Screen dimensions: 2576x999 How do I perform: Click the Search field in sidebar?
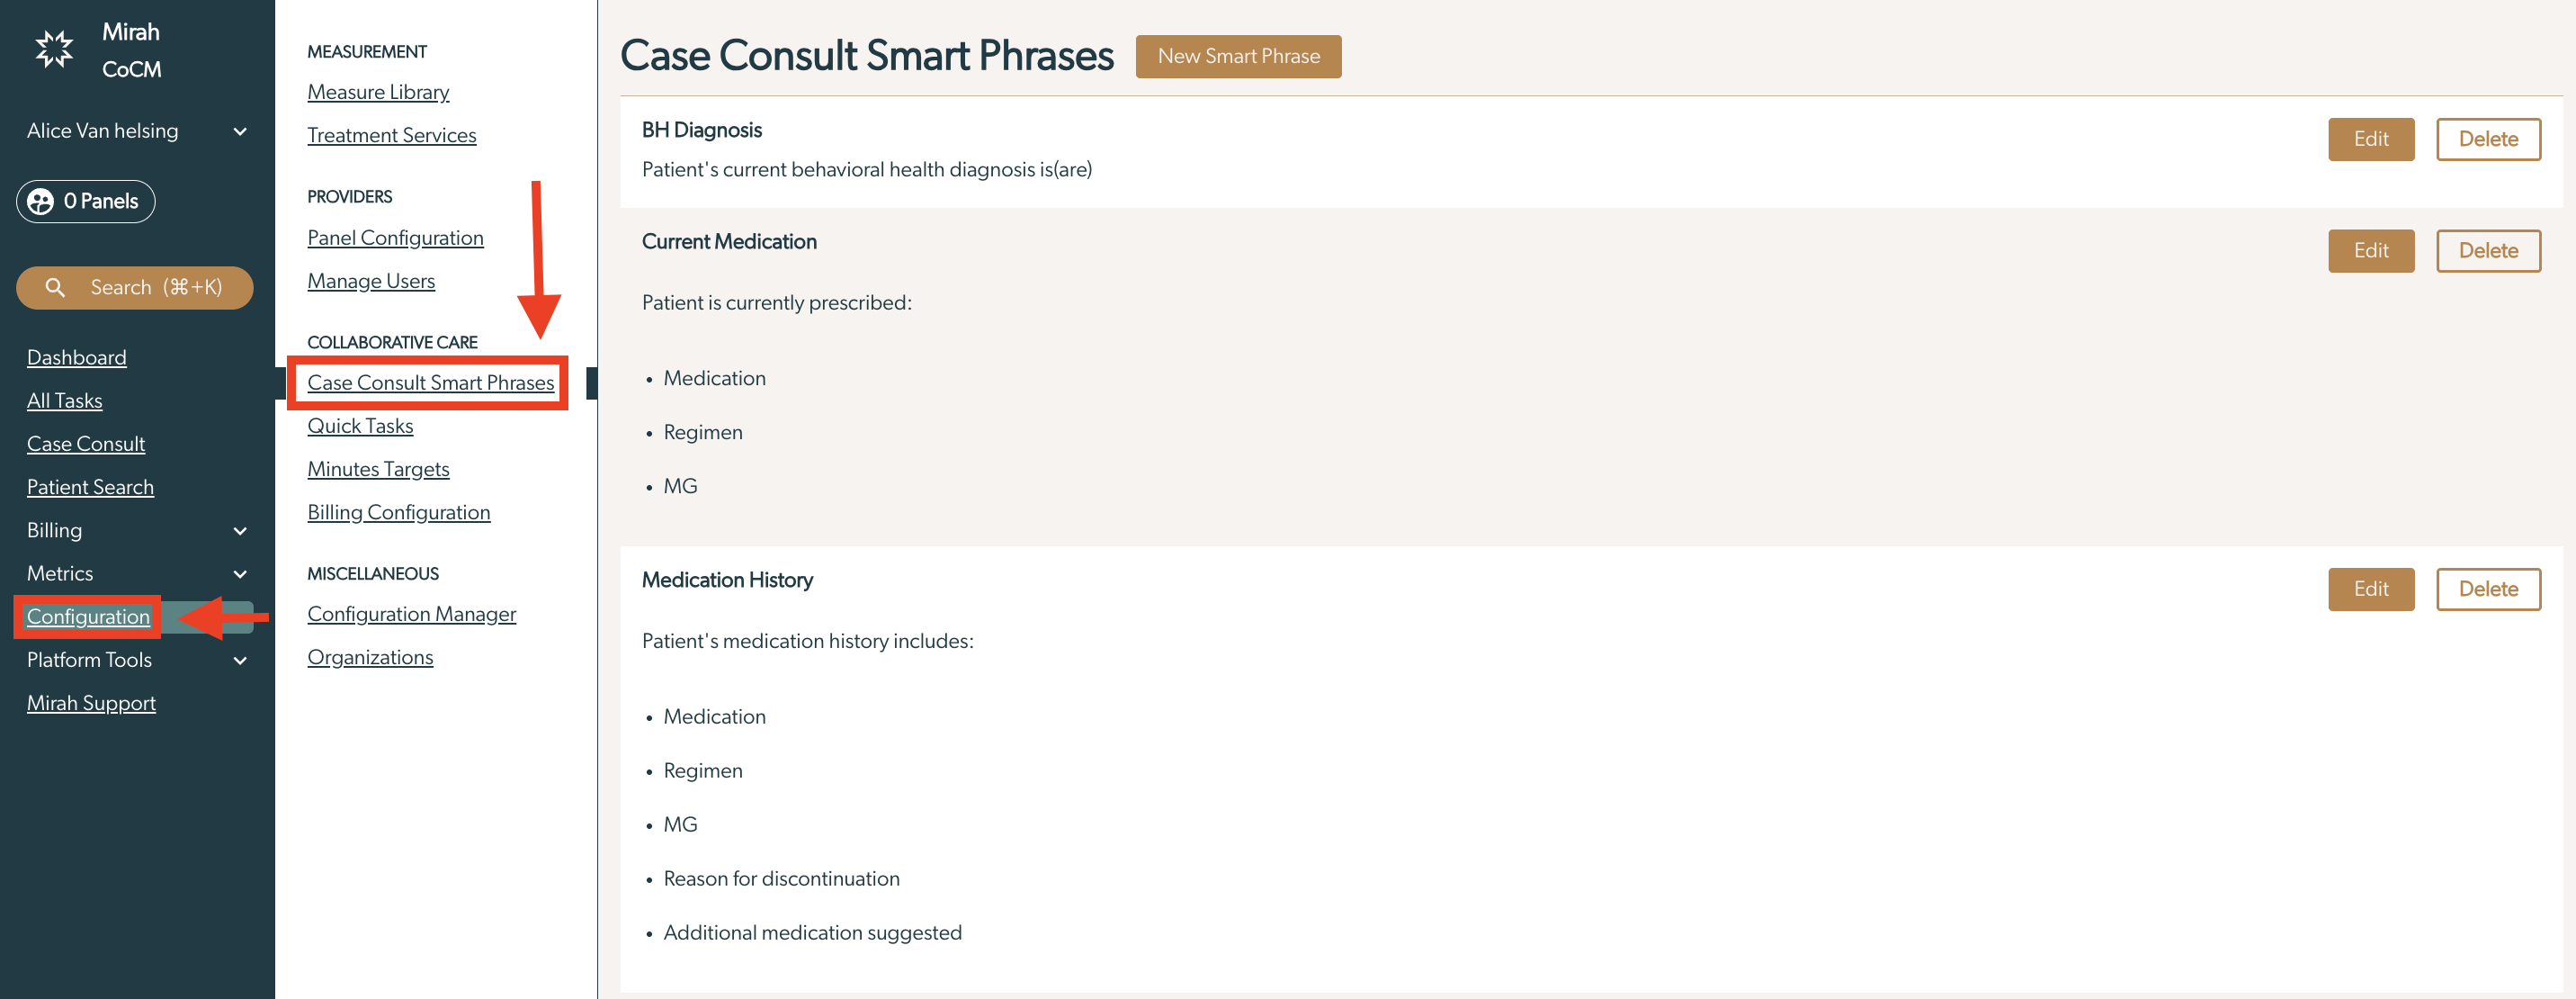point(134,287)
